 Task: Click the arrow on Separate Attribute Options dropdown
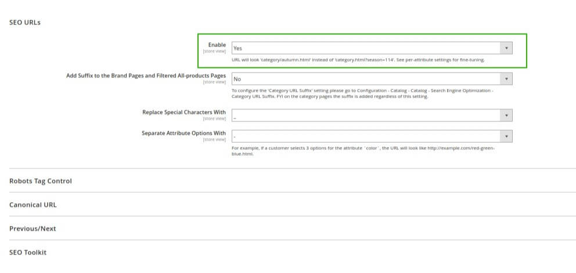pos(506,136)
